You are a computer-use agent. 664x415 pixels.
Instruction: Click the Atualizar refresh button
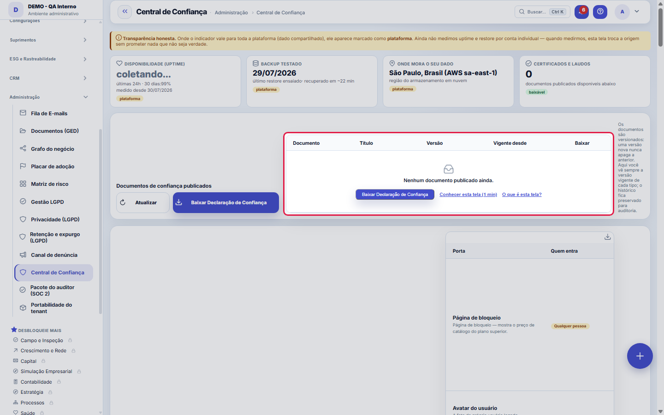143,203
